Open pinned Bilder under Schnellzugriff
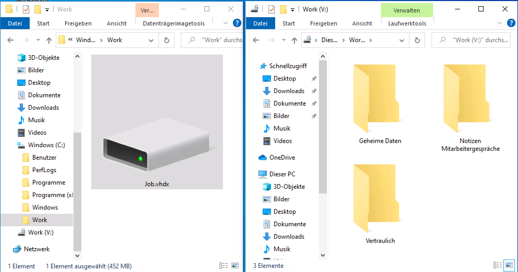The width and height of the screenshot is (518, 272). [281, 116]
